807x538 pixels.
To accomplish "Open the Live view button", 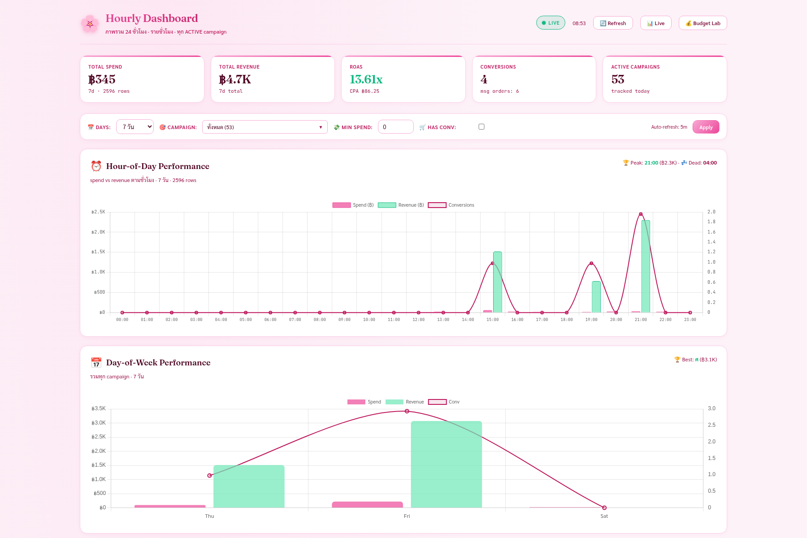I will [x=655, y=23].
